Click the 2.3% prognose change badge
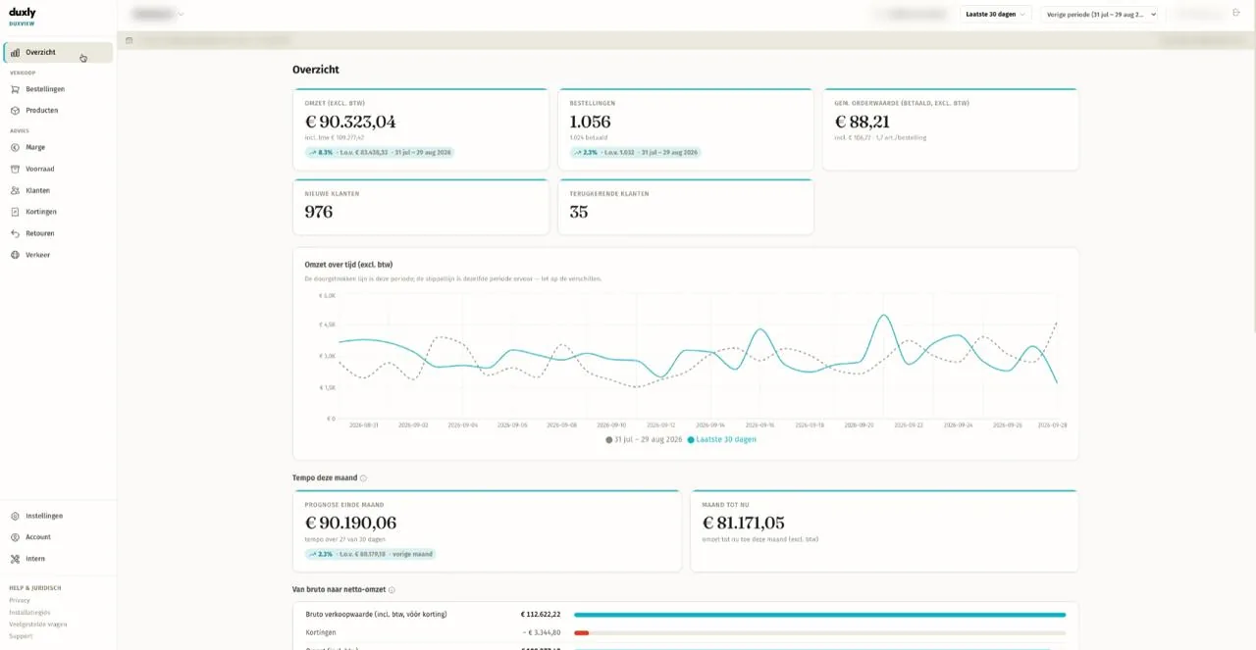 (370, 554)
